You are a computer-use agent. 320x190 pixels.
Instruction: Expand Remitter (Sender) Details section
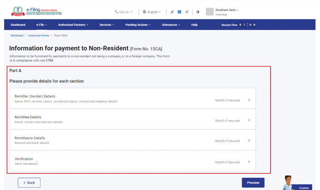point(132,98)
